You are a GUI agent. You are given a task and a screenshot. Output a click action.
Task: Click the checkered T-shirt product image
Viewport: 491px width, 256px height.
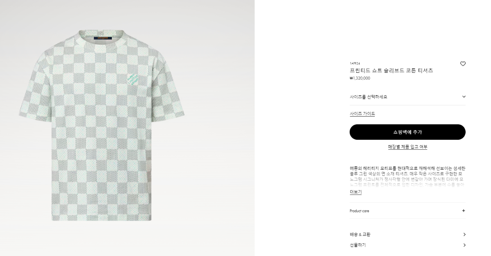tap(101, 125)
